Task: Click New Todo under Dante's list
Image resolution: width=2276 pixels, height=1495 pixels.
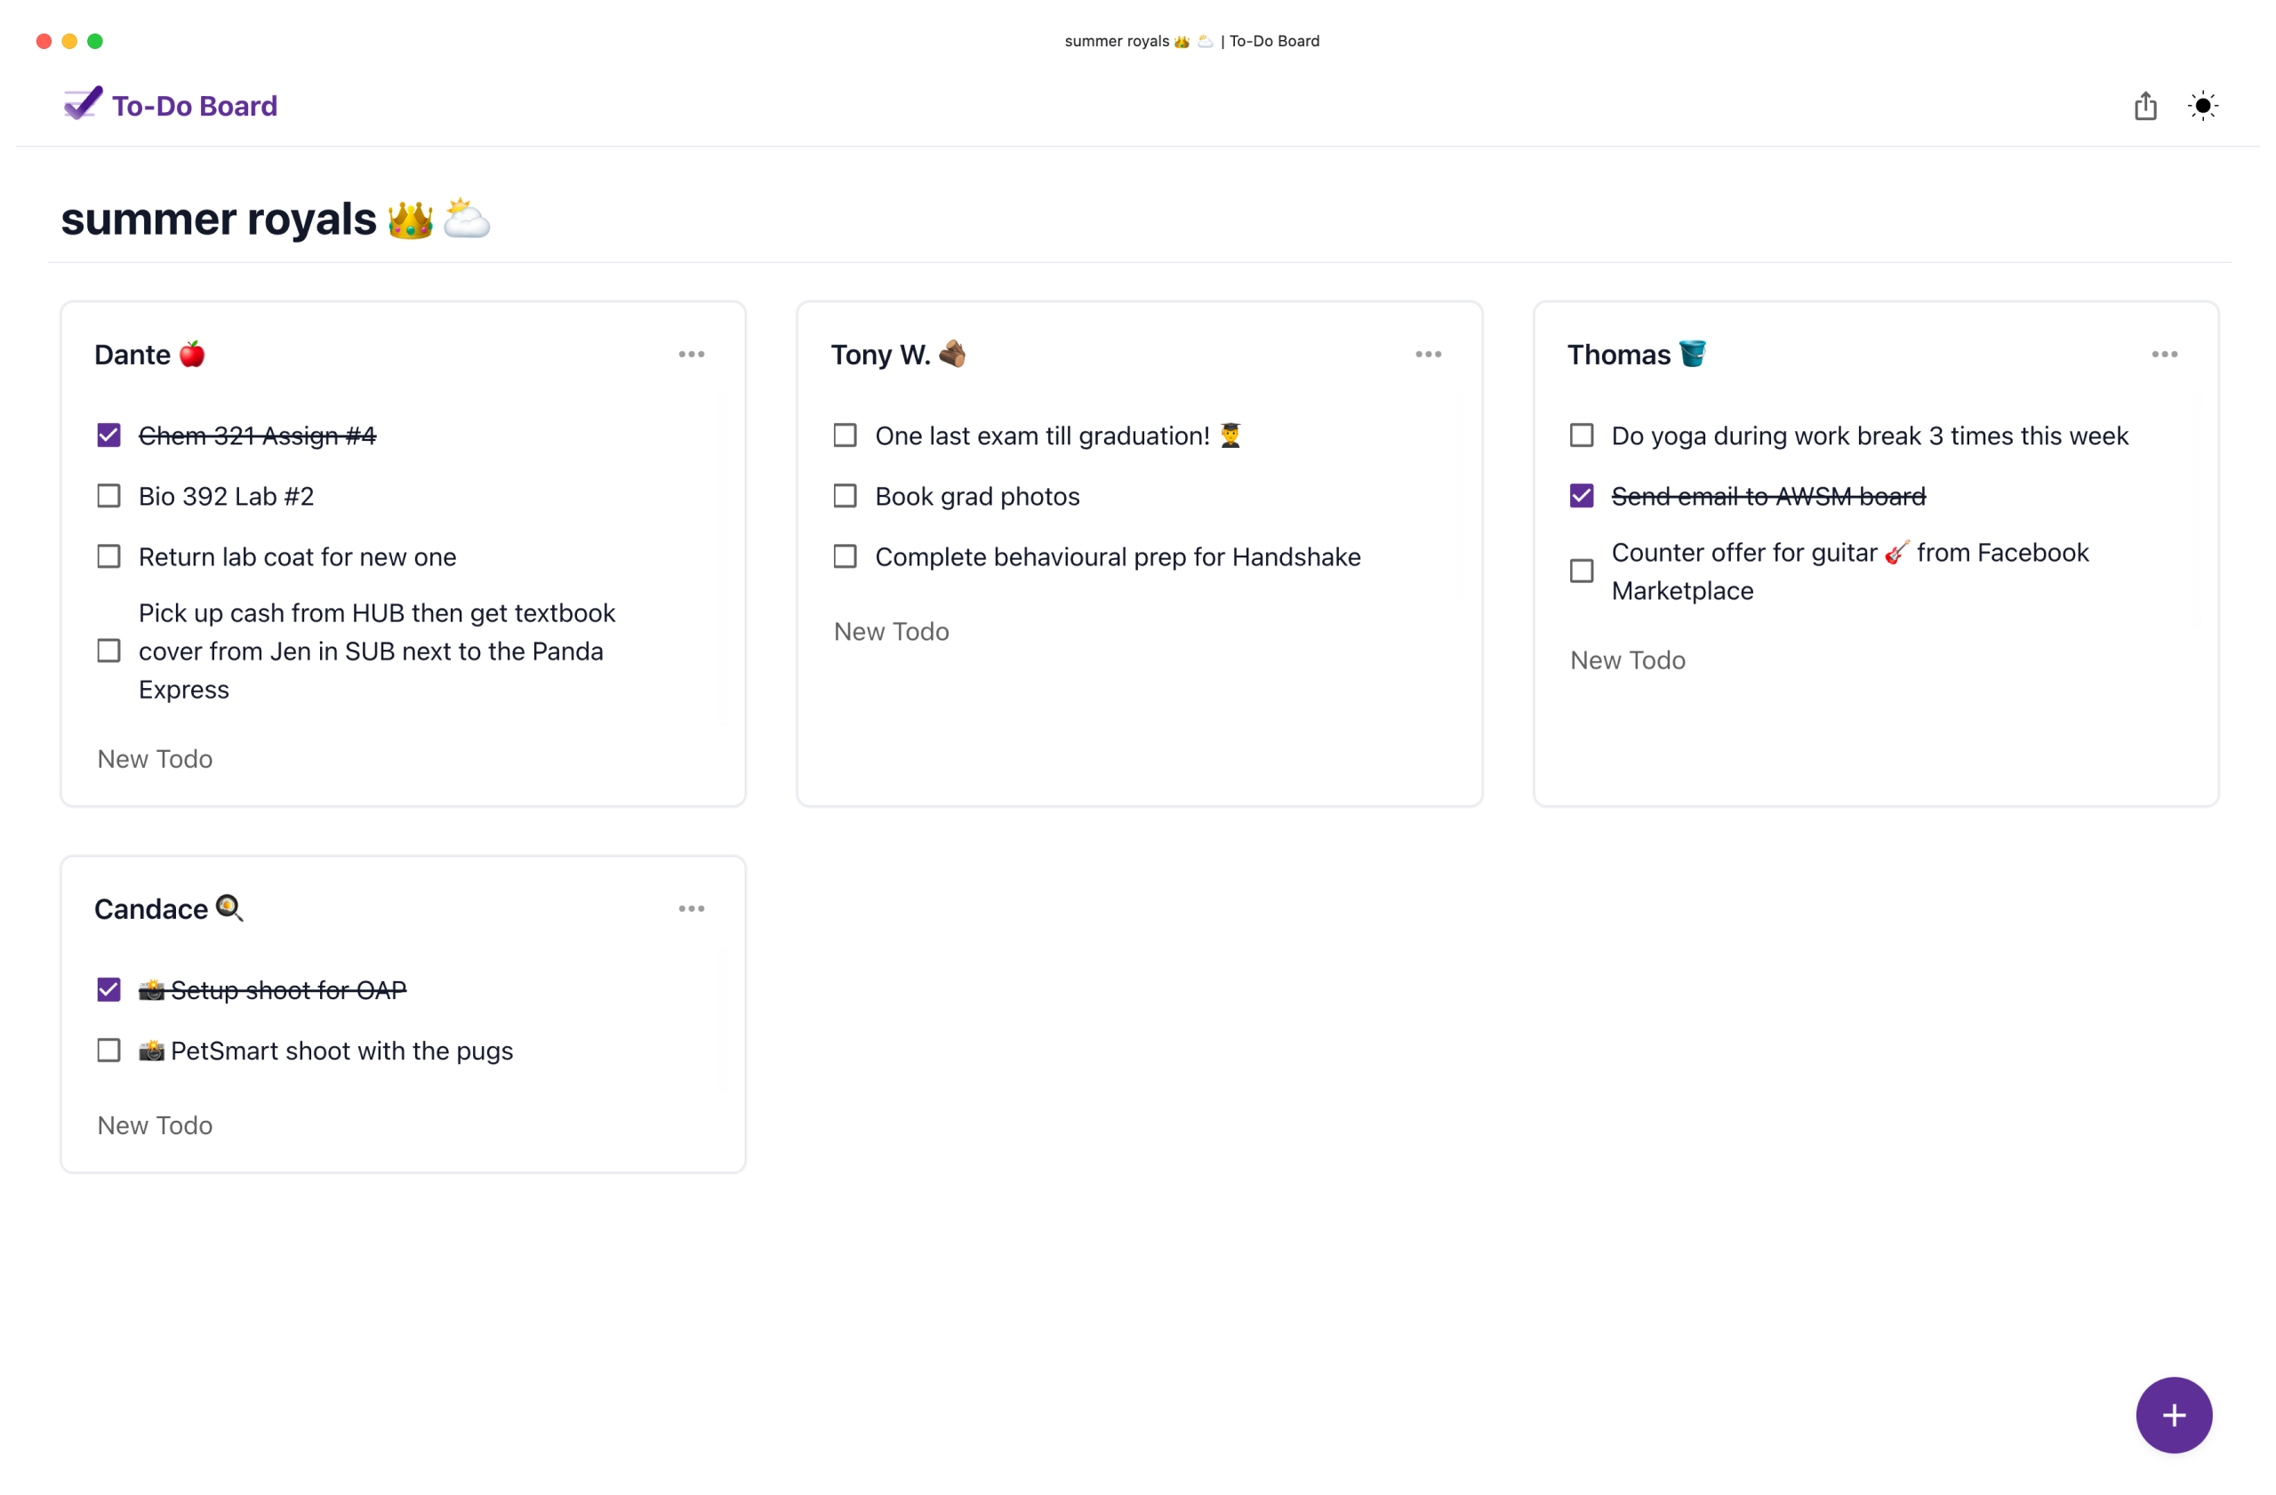Action: coord(155,758)
